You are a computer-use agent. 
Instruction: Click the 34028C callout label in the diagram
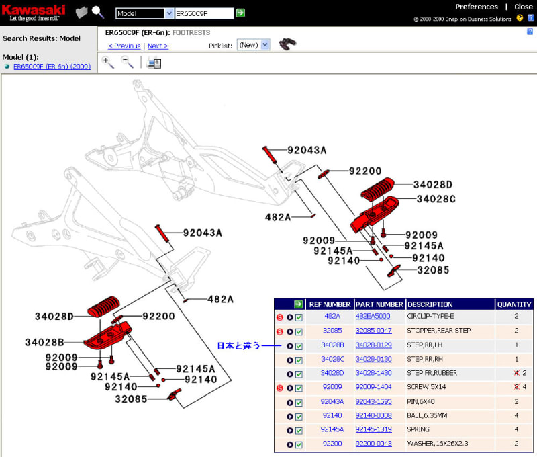click(436, 199)
